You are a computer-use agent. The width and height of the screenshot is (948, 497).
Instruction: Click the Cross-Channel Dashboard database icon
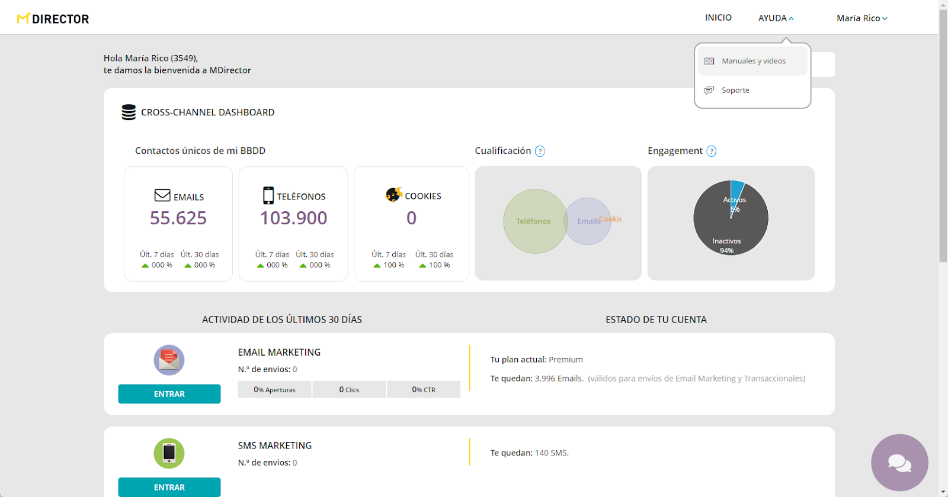click(129, 112)
